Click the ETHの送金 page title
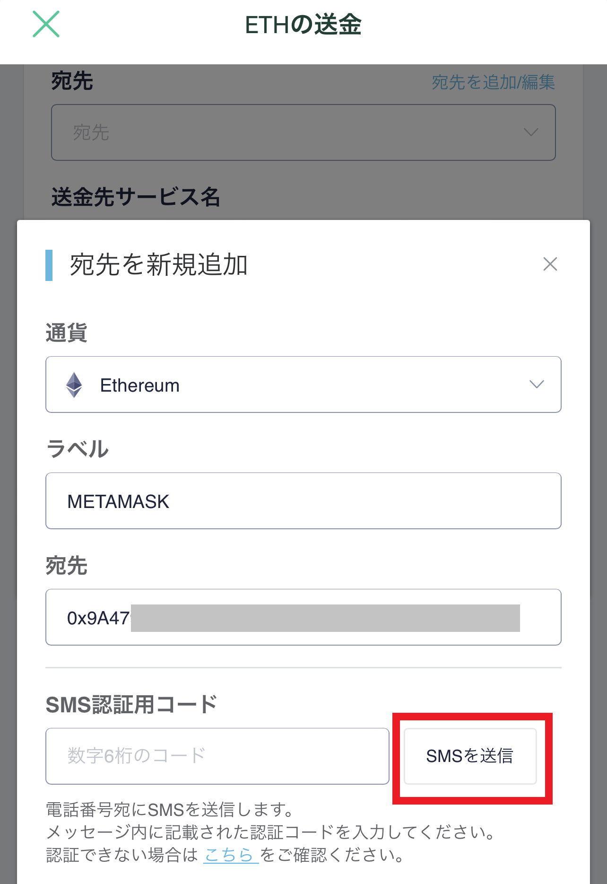This screenshot has height=884, width=607. pos(303,25)
